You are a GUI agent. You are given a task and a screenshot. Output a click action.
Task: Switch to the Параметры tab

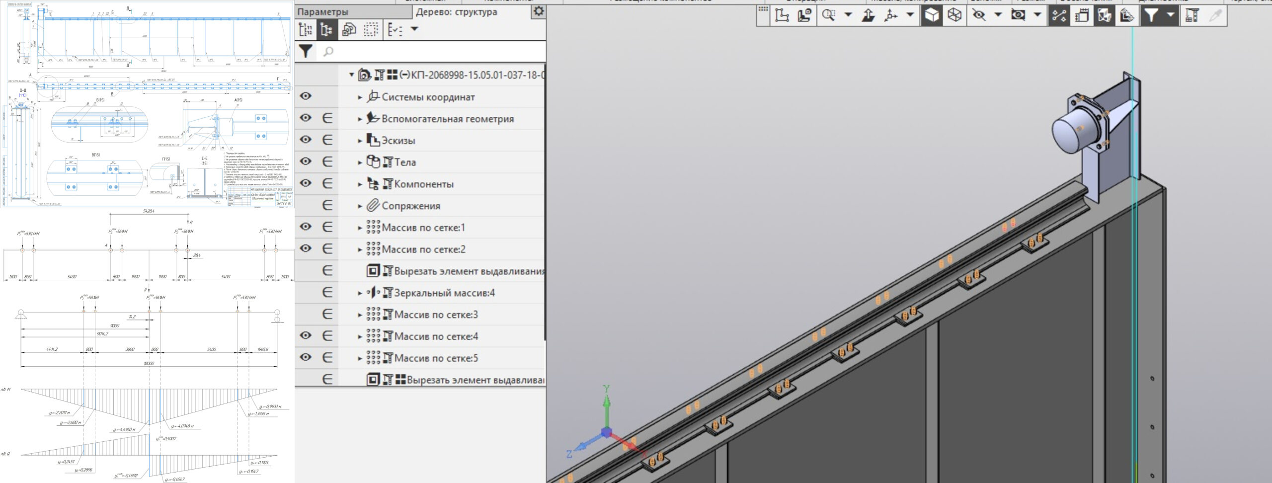click(x=353, y=11)
